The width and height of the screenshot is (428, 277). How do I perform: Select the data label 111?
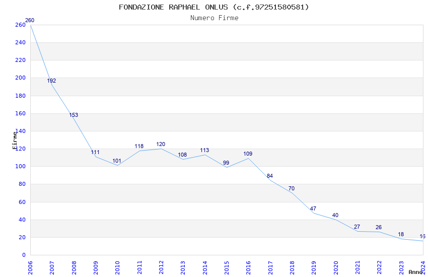[x=95, y=152]
